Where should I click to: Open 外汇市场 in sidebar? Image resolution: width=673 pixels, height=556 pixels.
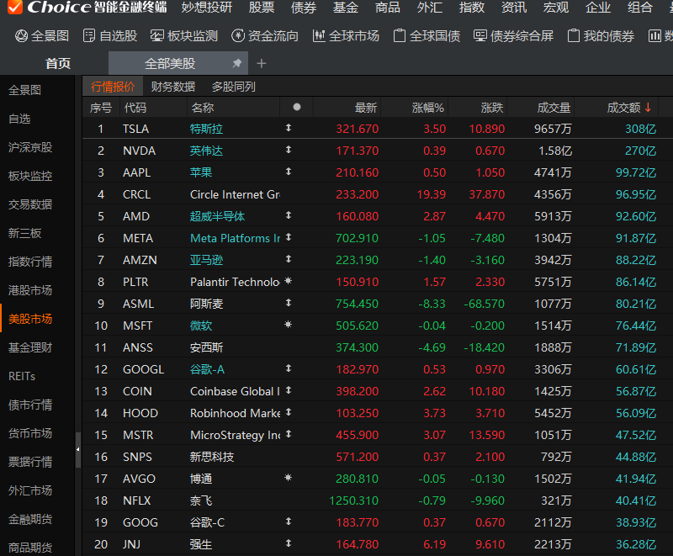pyautogui.click(x=30, y=490)
